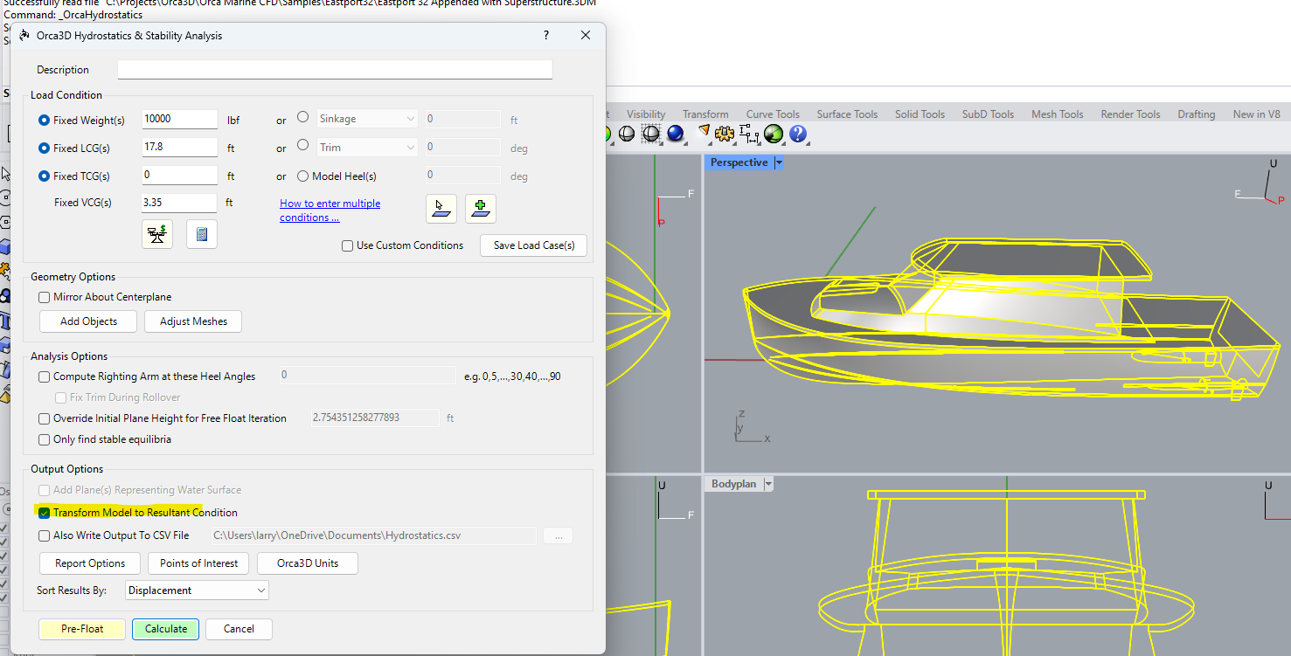Click the shaded sphere display icon
The image size is (1291, 656).
click(x=627, y=134)
